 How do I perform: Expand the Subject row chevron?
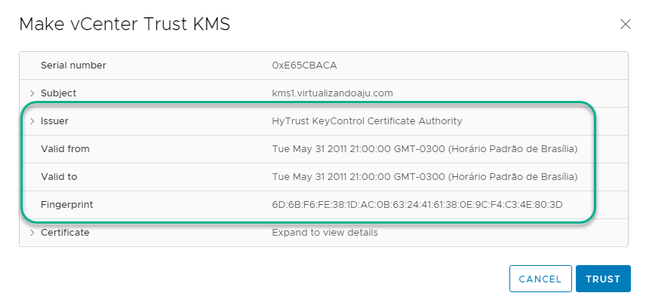[x=32, y=93]
